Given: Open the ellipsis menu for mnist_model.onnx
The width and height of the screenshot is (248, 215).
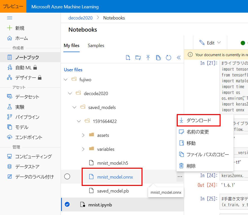Looking at the screenshot, I should point(180,177).
